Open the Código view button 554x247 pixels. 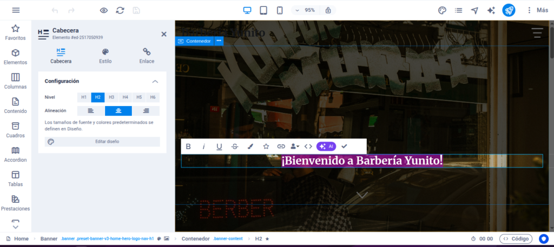point(516,238)
